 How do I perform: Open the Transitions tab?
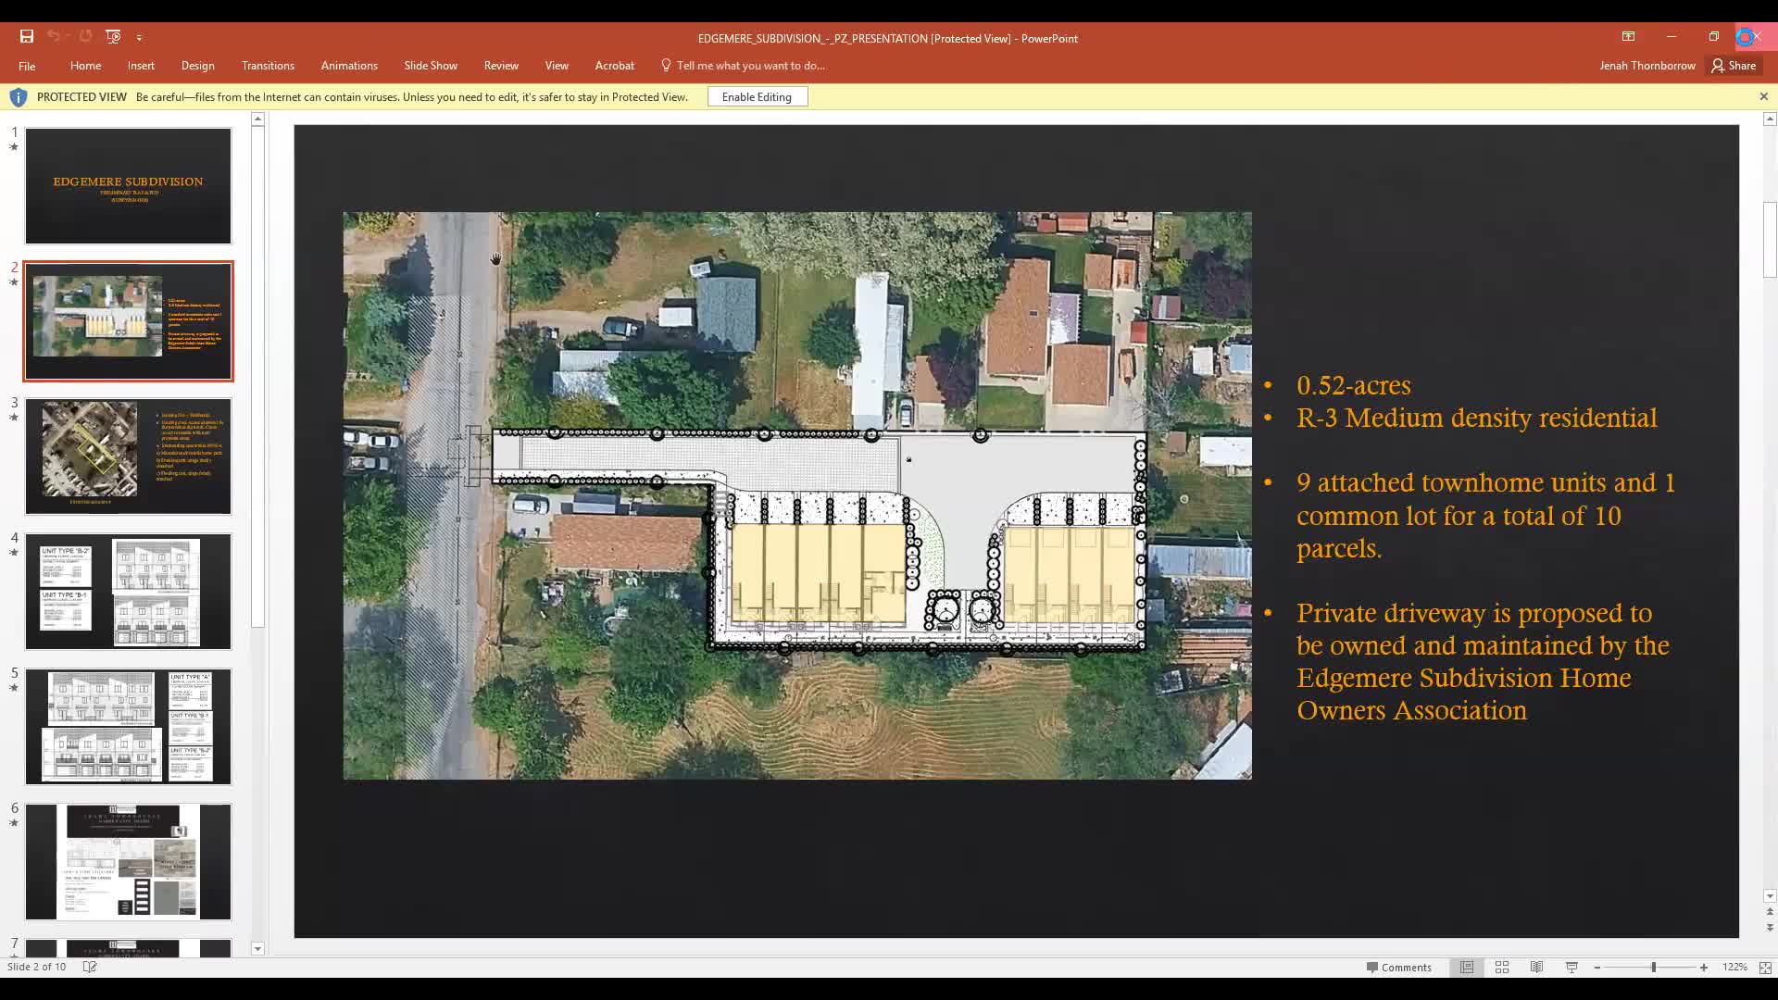point(268,66)
